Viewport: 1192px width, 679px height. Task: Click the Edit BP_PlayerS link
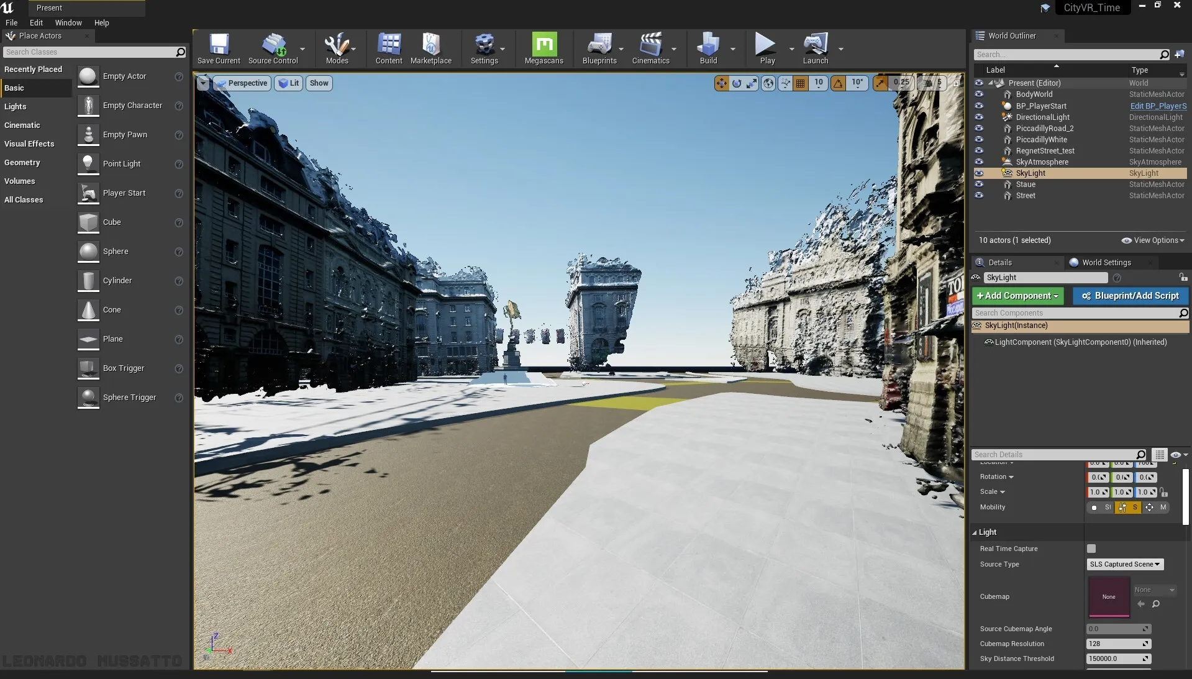(1158, 106)
